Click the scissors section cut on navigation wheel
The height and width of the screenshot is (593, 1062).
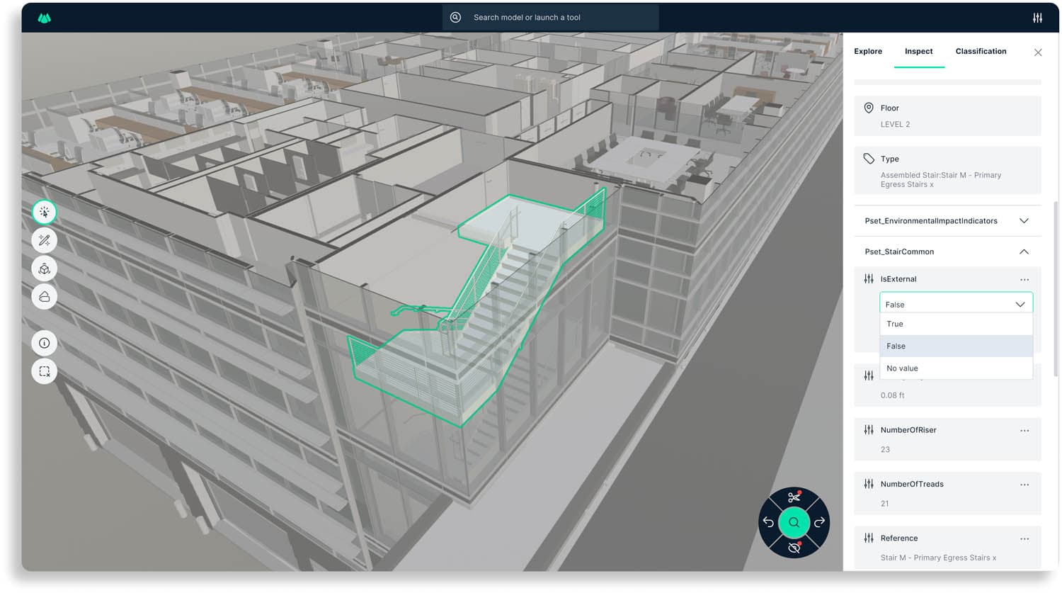[793, 497]
